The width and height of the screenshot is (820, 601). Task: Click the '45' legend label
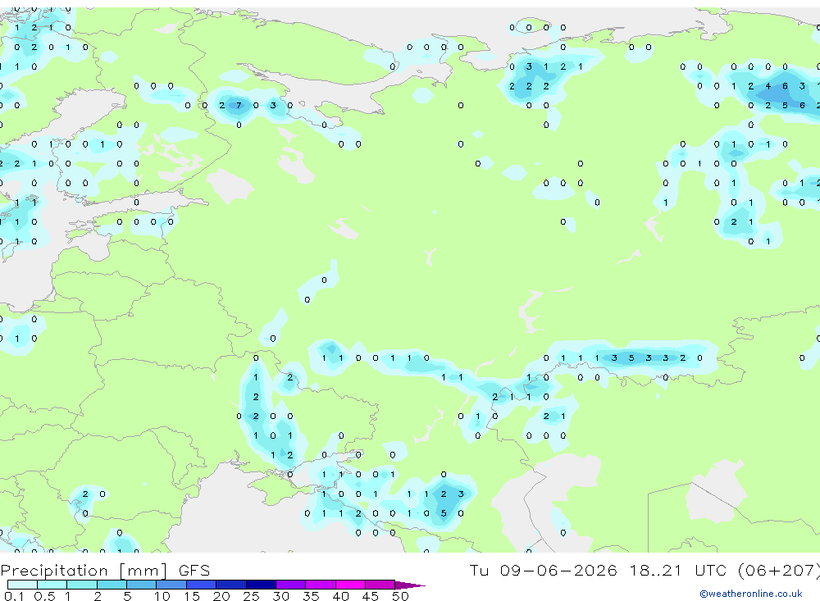371,596
